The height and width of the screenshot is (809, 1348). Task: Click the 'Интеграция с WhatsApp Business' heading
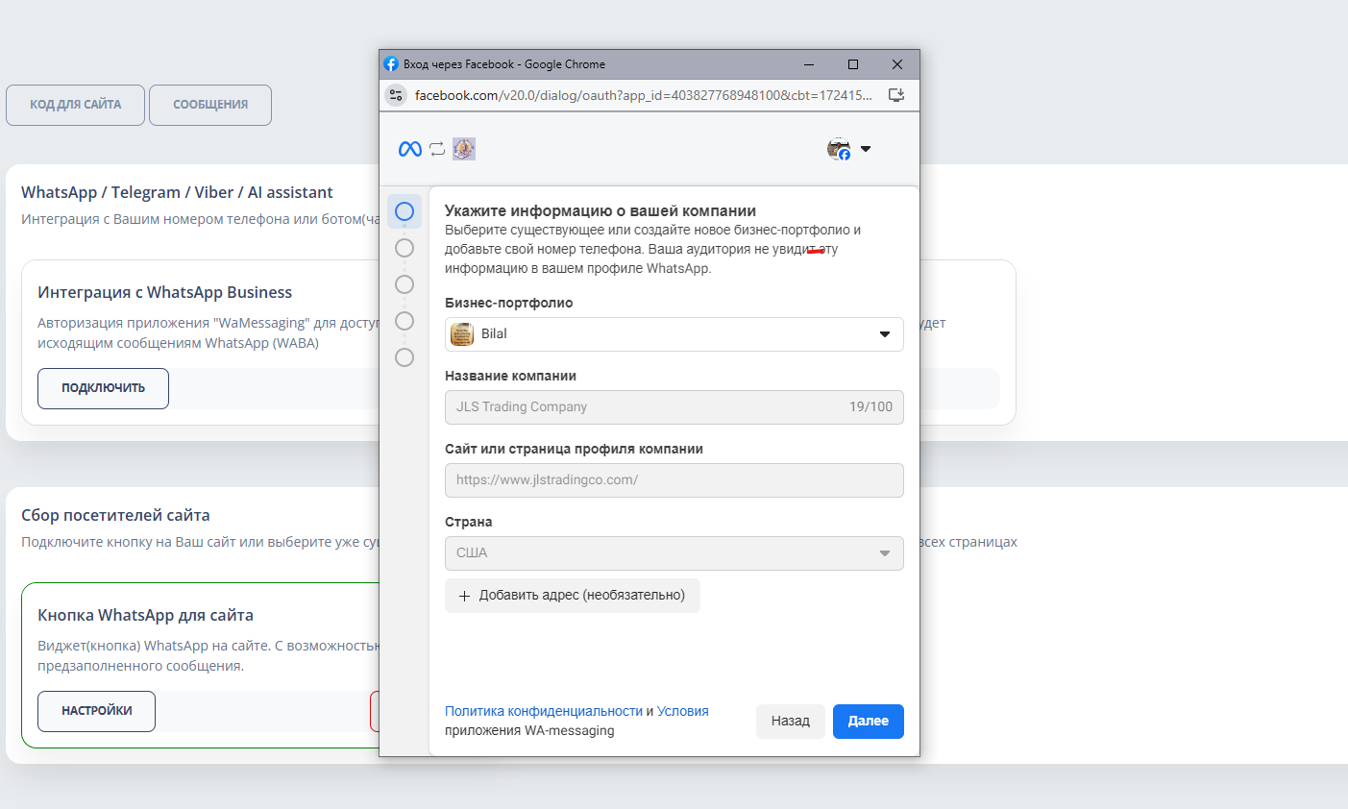(165, 292)
